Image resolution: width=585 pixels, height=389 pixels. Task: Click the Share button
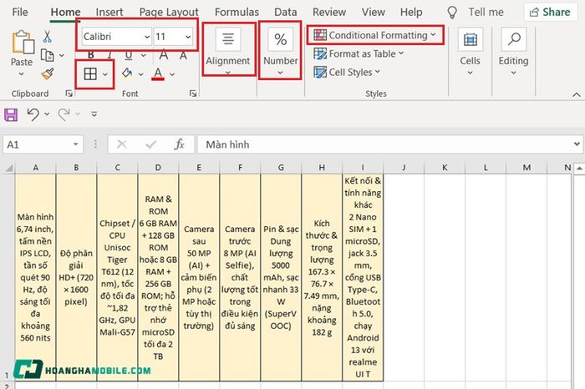click(x=550, y=12)
